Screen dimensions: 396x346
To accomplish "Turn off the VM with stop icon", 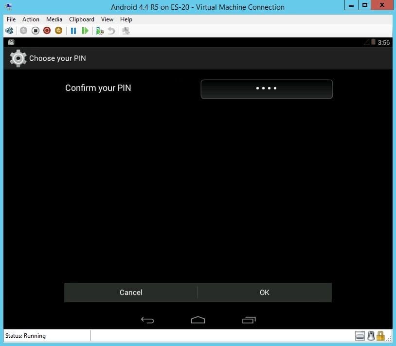I will 36,31.
